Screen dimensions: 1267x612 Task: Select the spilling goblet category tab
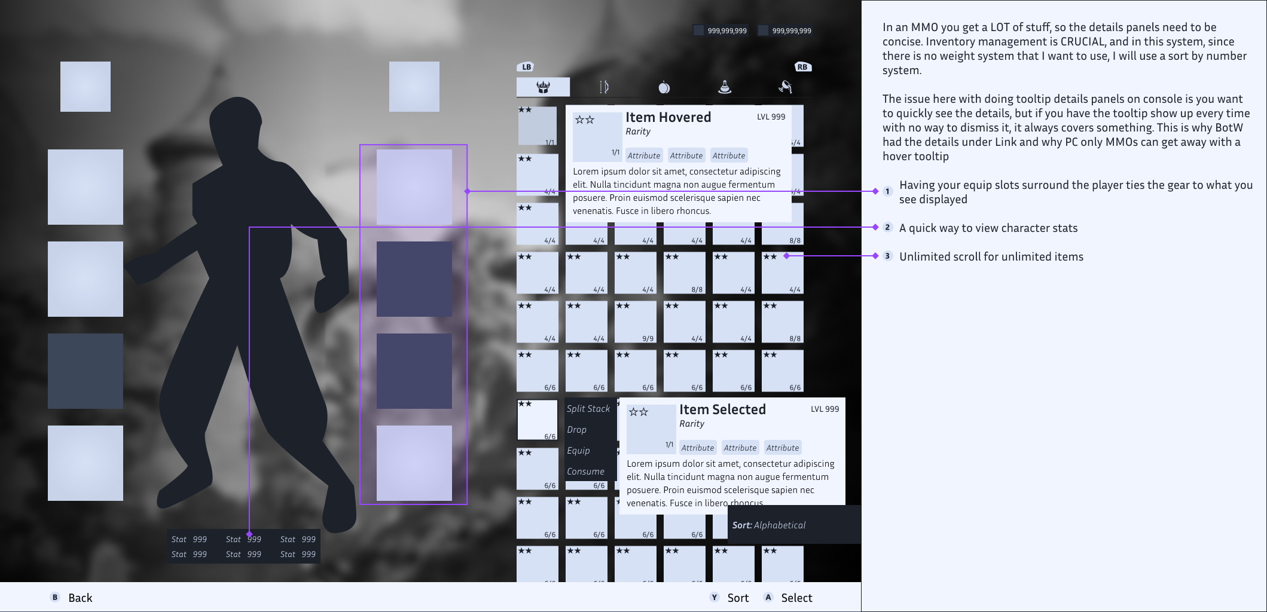(785, 87)
